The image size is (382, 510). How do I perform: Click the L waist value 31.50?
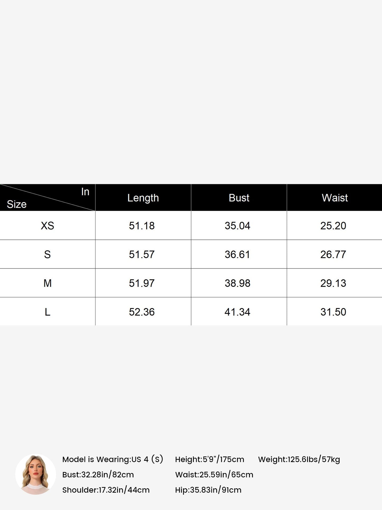(x=333, y=312)
